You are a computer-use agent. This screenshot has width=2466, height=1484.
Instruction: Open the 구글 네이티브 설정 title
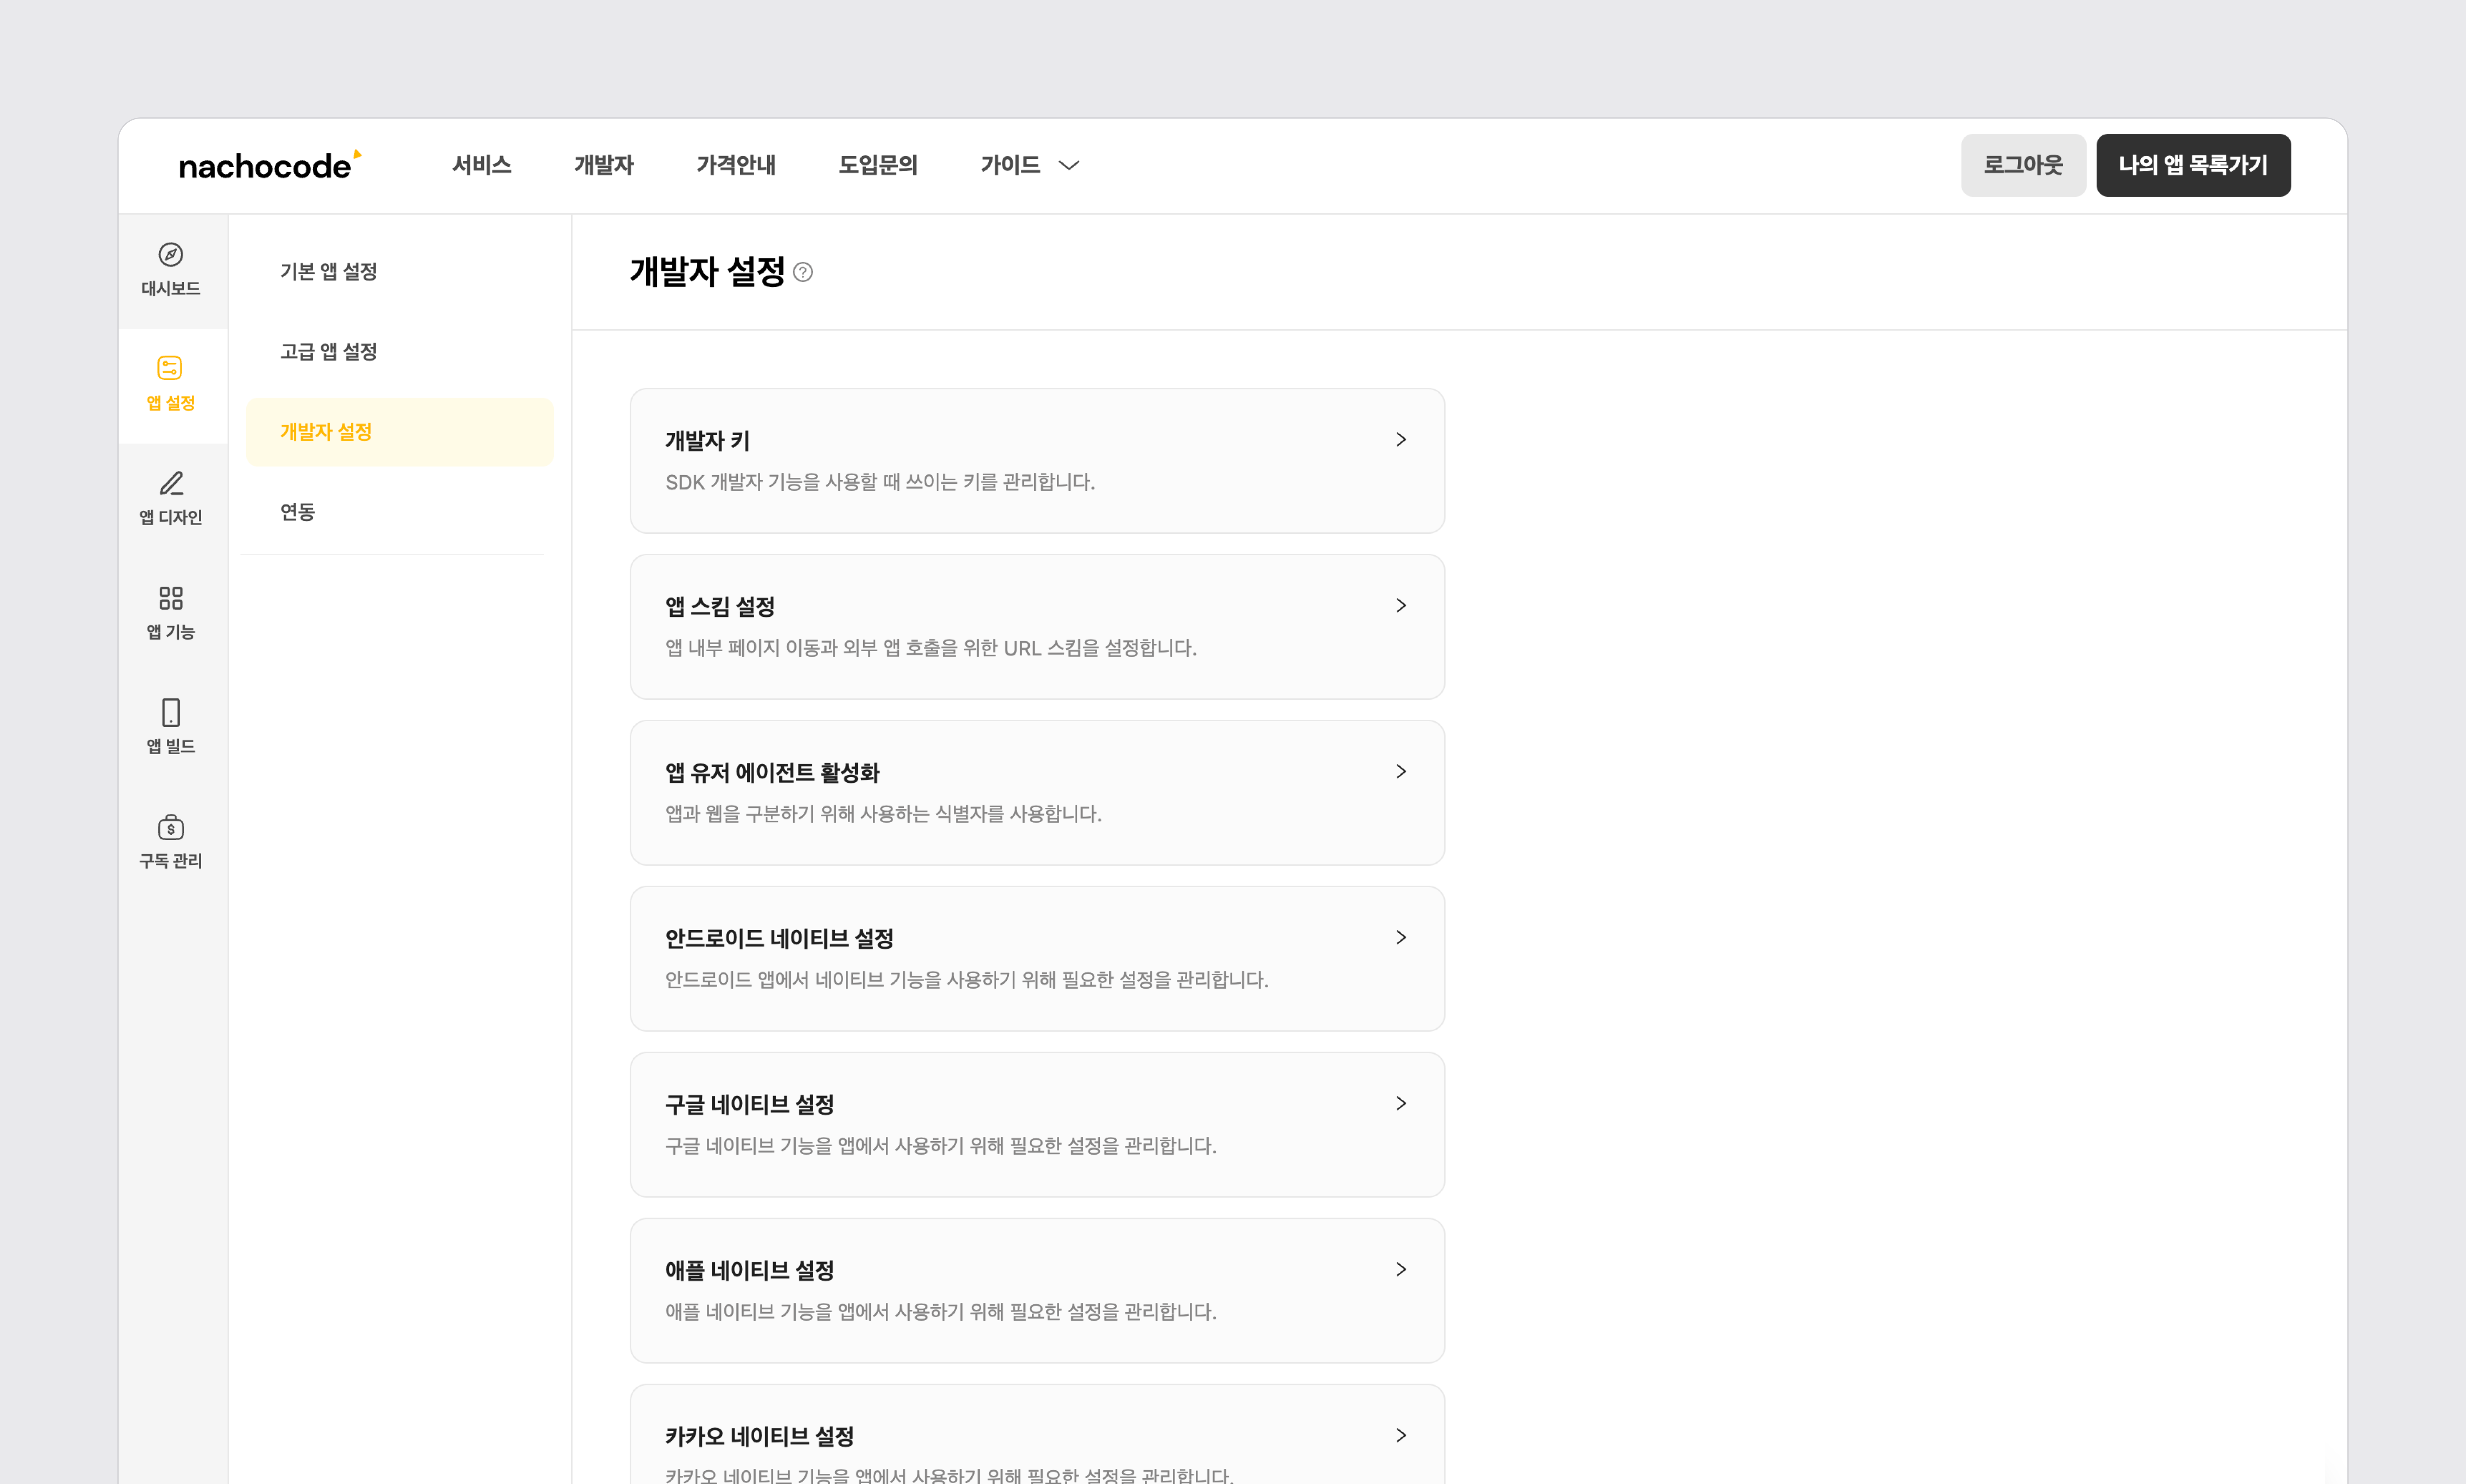coord(750,1105)
